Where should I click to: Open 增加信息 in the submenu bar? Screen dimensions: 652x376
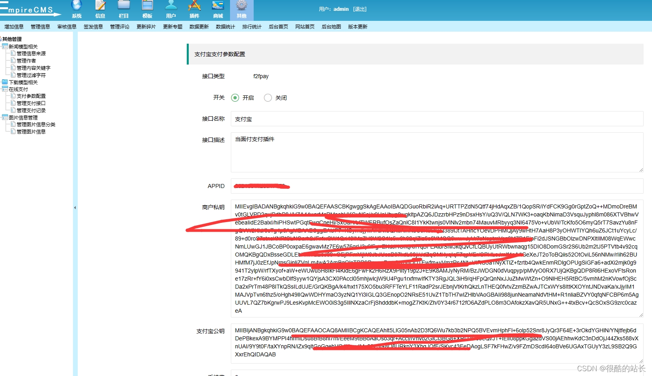click(14, 27)
